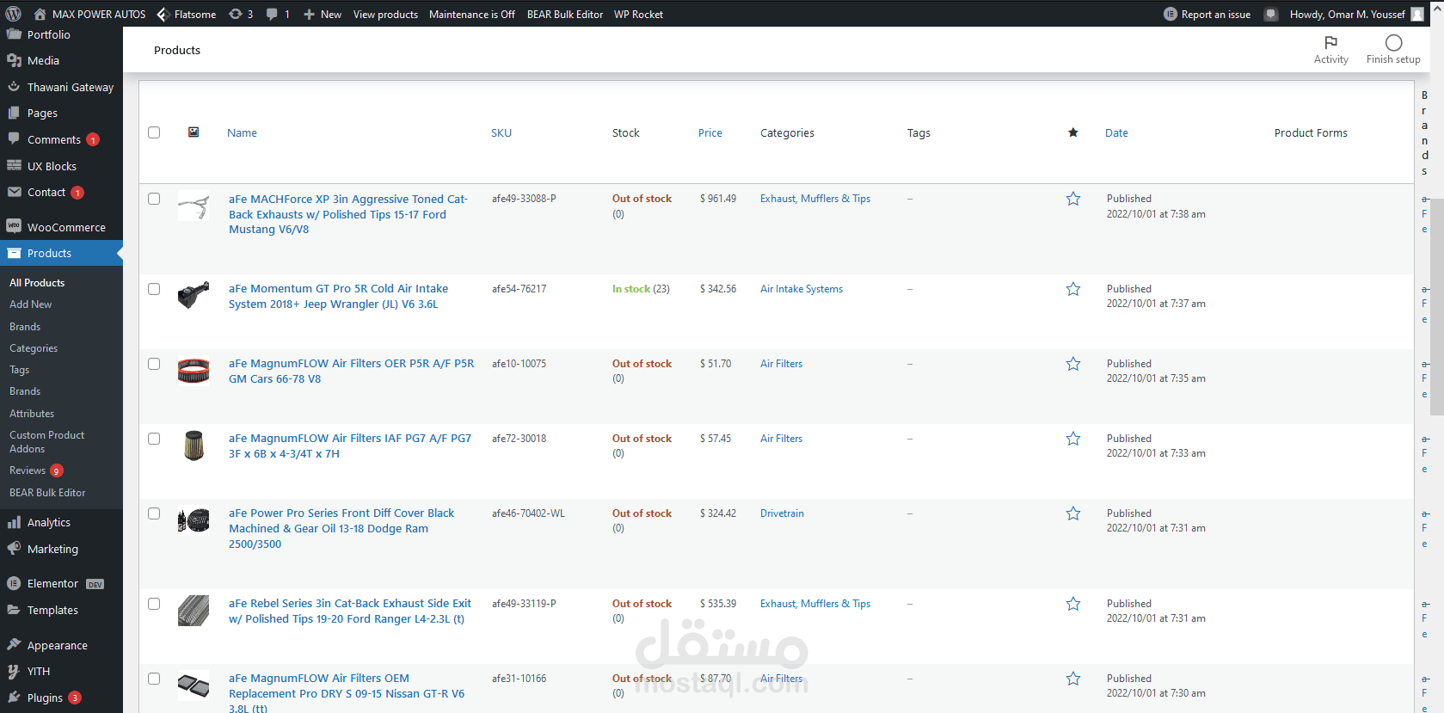Click the featured star column header icon
The image size is (1444, 713).
(x=1072, y=132)
